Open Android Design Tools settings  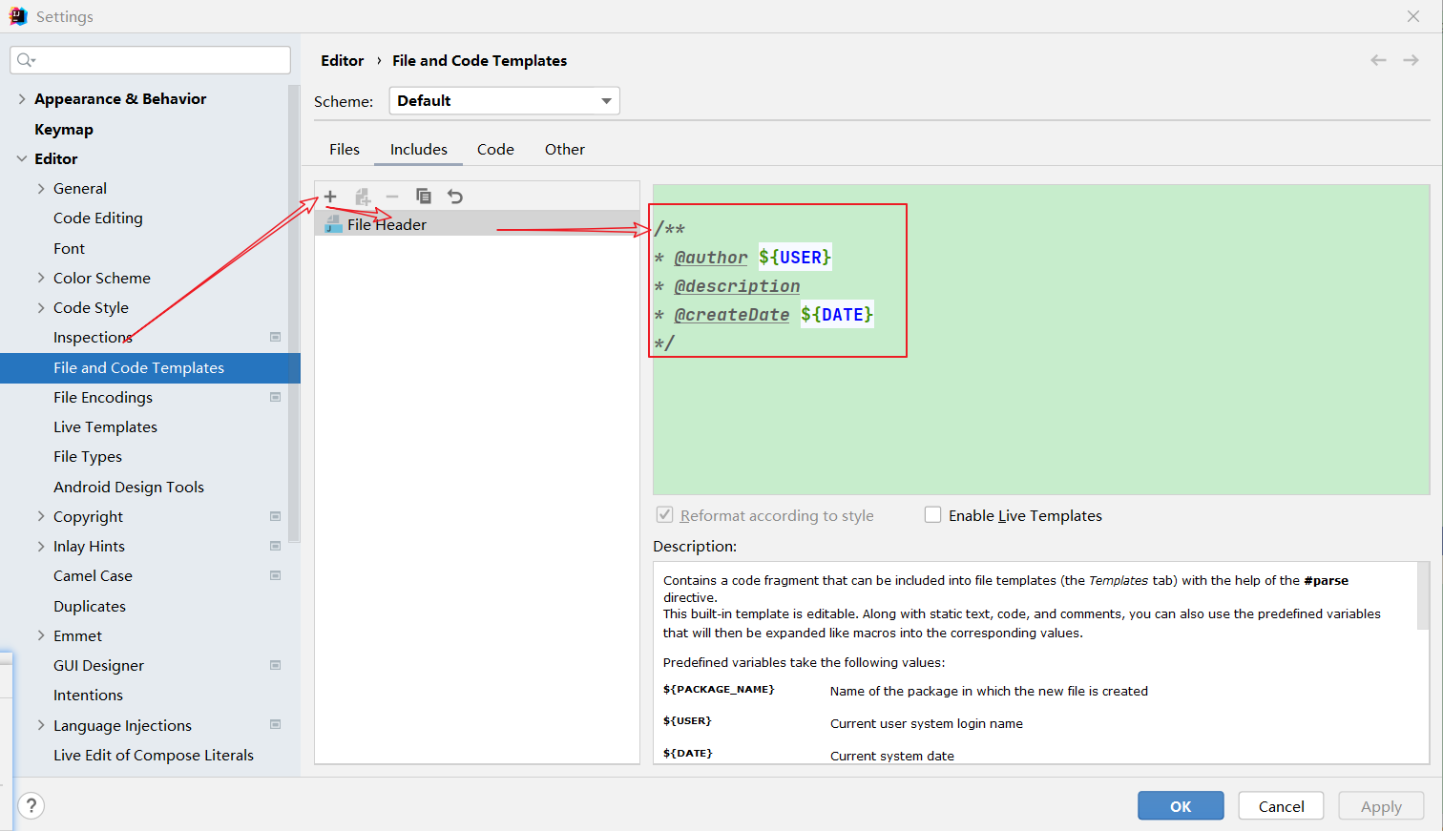pos(129,487)
